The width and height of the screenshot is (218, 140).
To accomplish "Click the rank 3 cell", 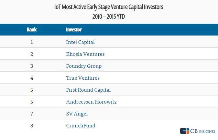I will point(32,66).
